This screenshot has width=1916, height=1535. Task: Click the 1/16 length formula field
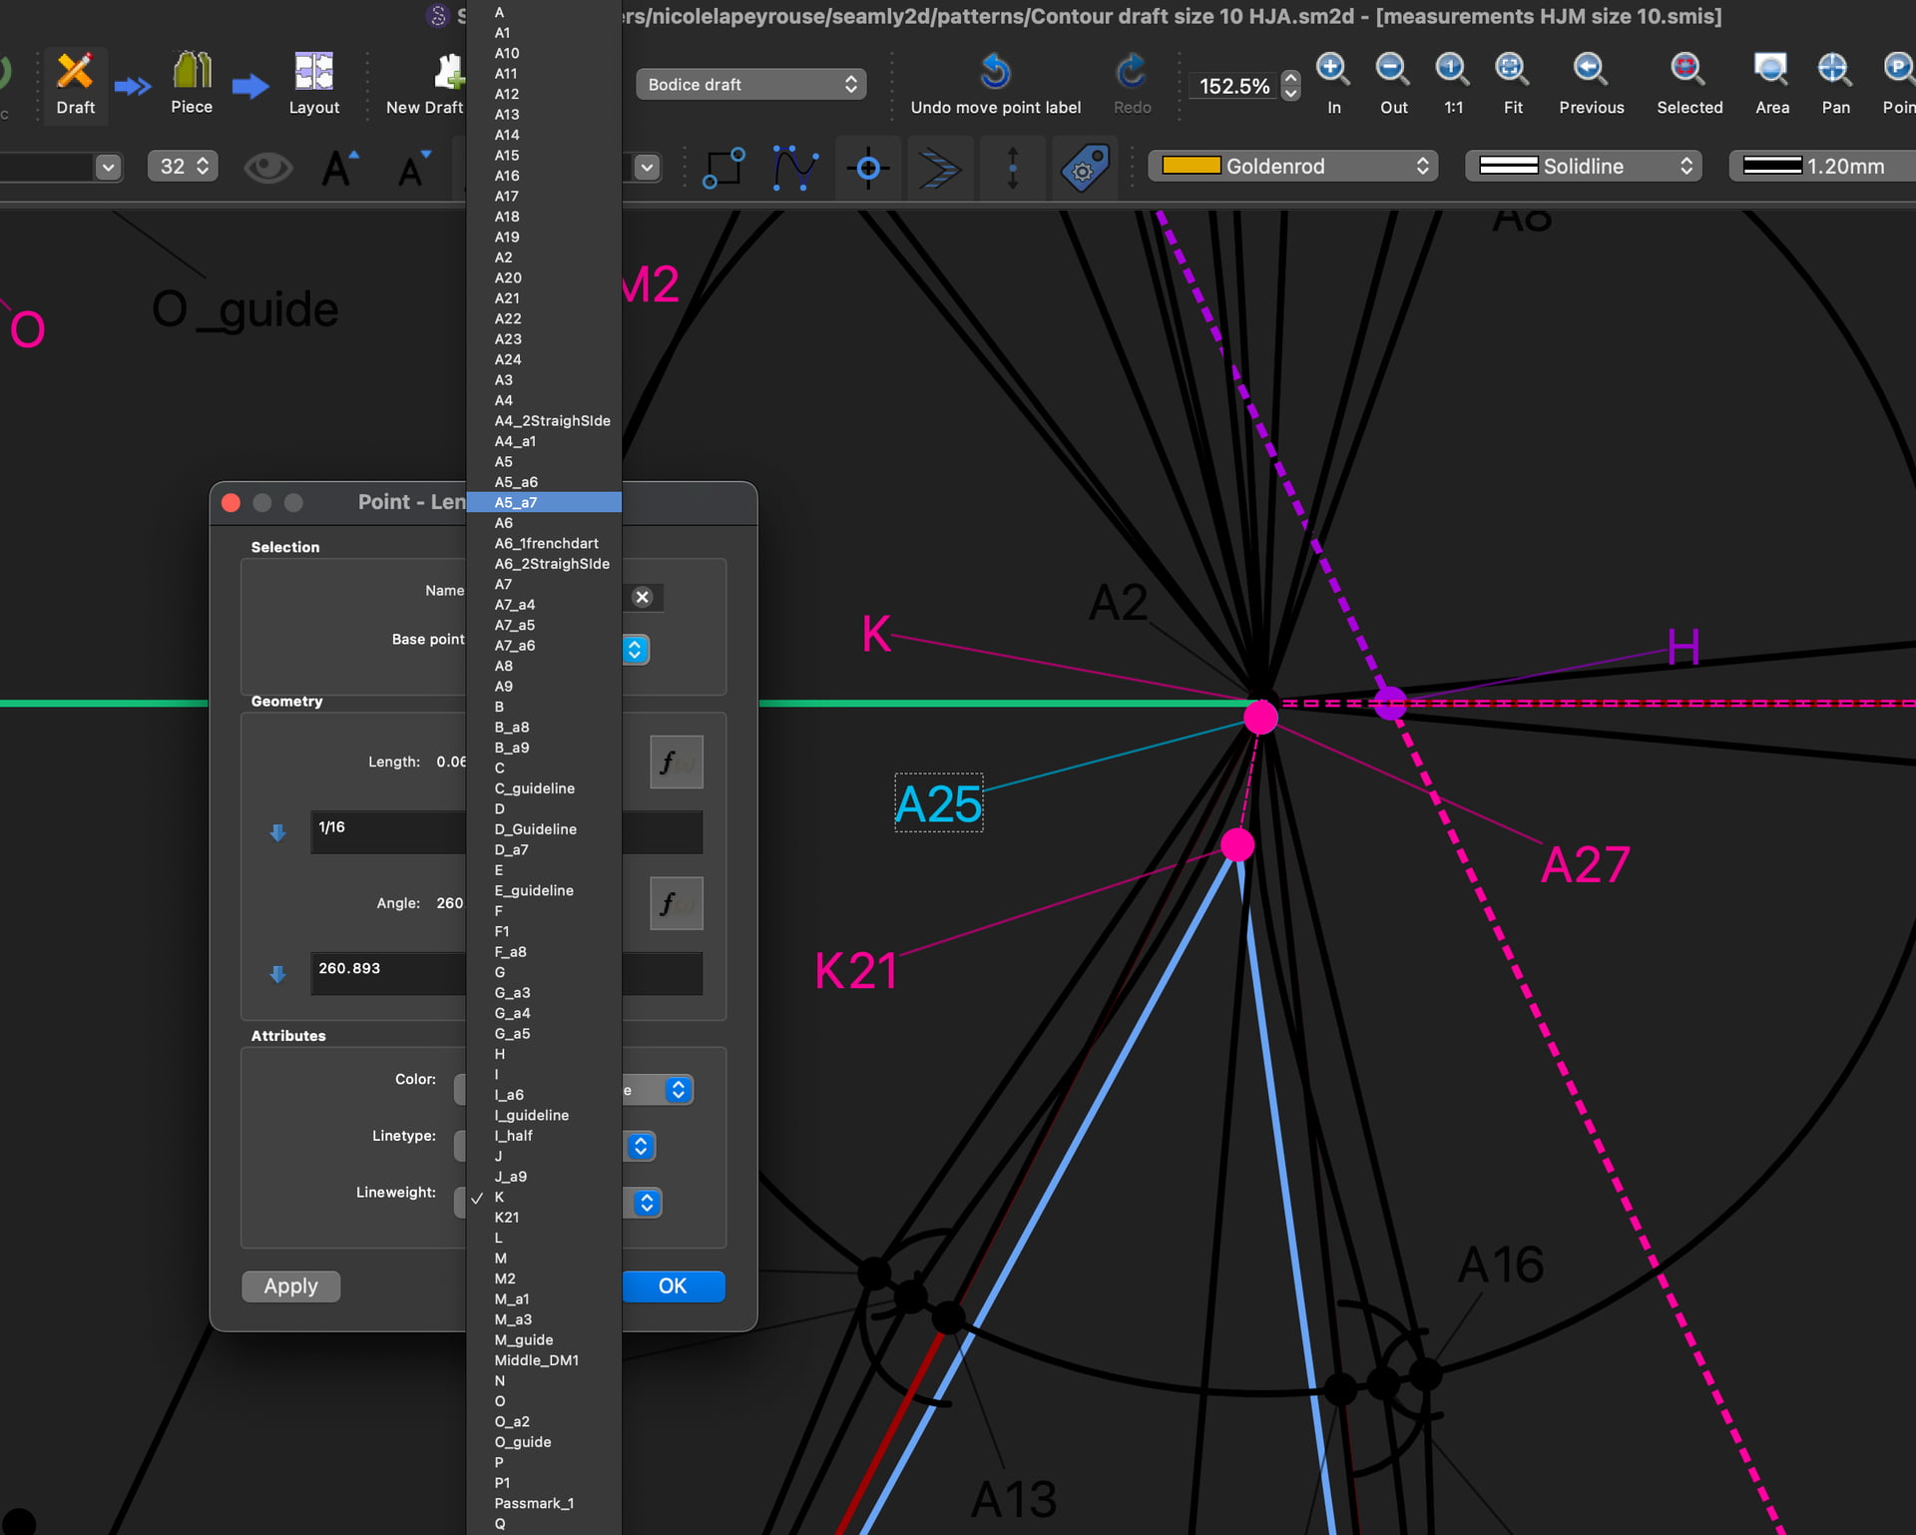(x=387, y=830)
